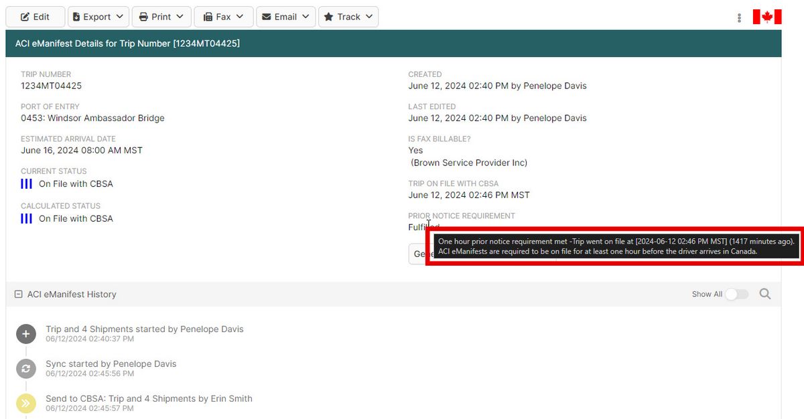Collapse the ACI eManifest History section
Image resolution: width=804 pixels, height=419 pixels.
click(x=19, y=295)
